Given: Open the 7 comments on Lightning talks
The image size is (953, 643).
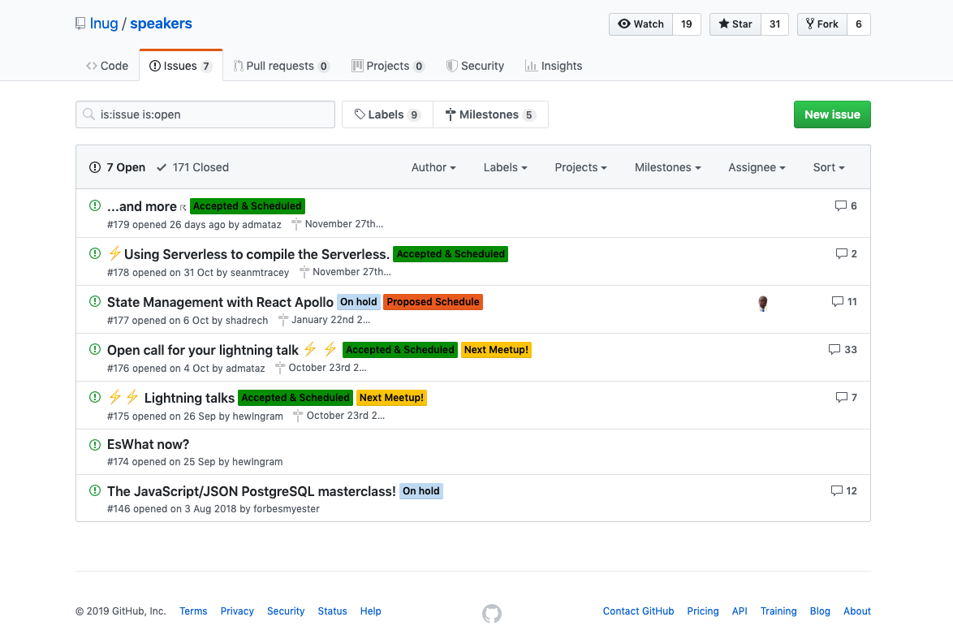Looking at the screenshot, I should click(x=846, y=398).
